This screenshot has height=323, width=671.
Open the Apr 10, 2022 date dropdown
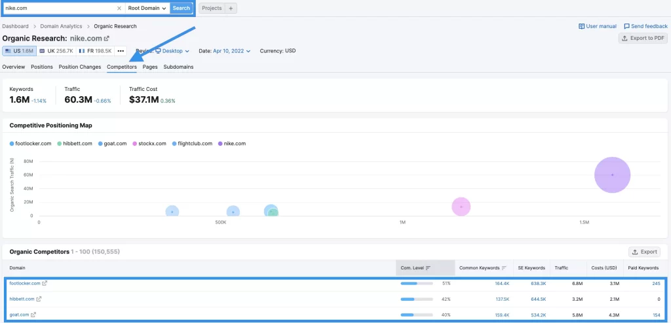(231, 51)
